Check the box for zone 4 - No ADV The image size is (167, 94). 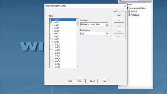pos(50,28)
